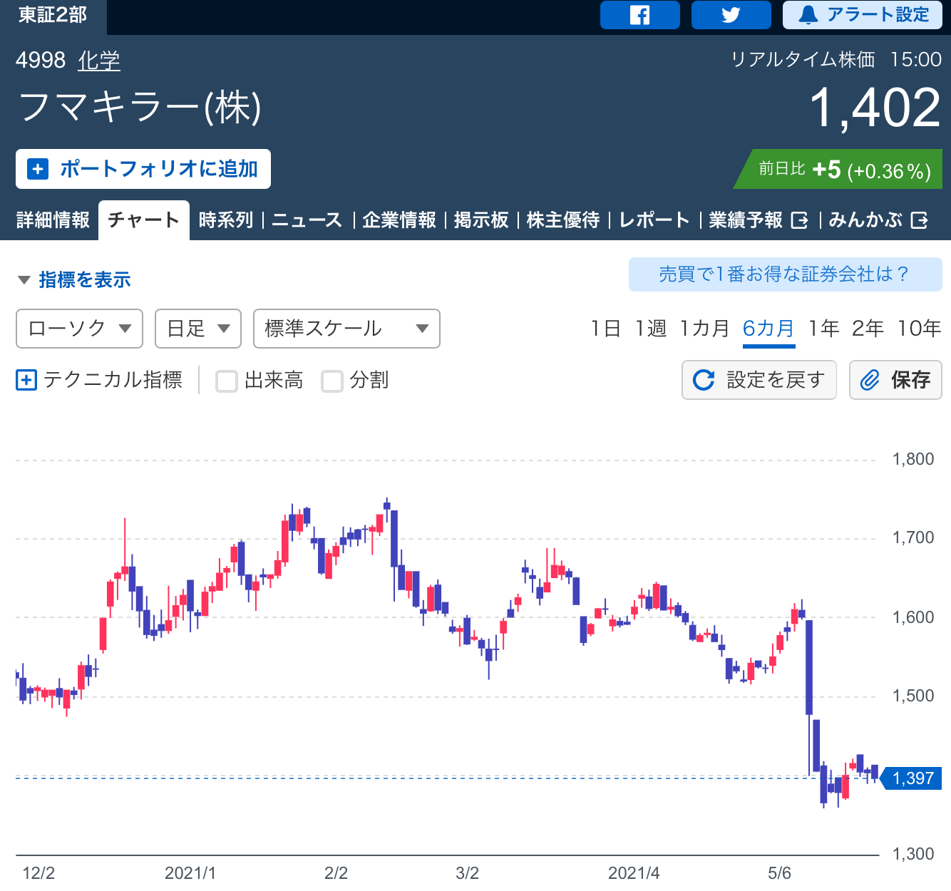Click the 2021/4 date axis label
Viewport: 951px width, 891px height.
click(634, 873)
